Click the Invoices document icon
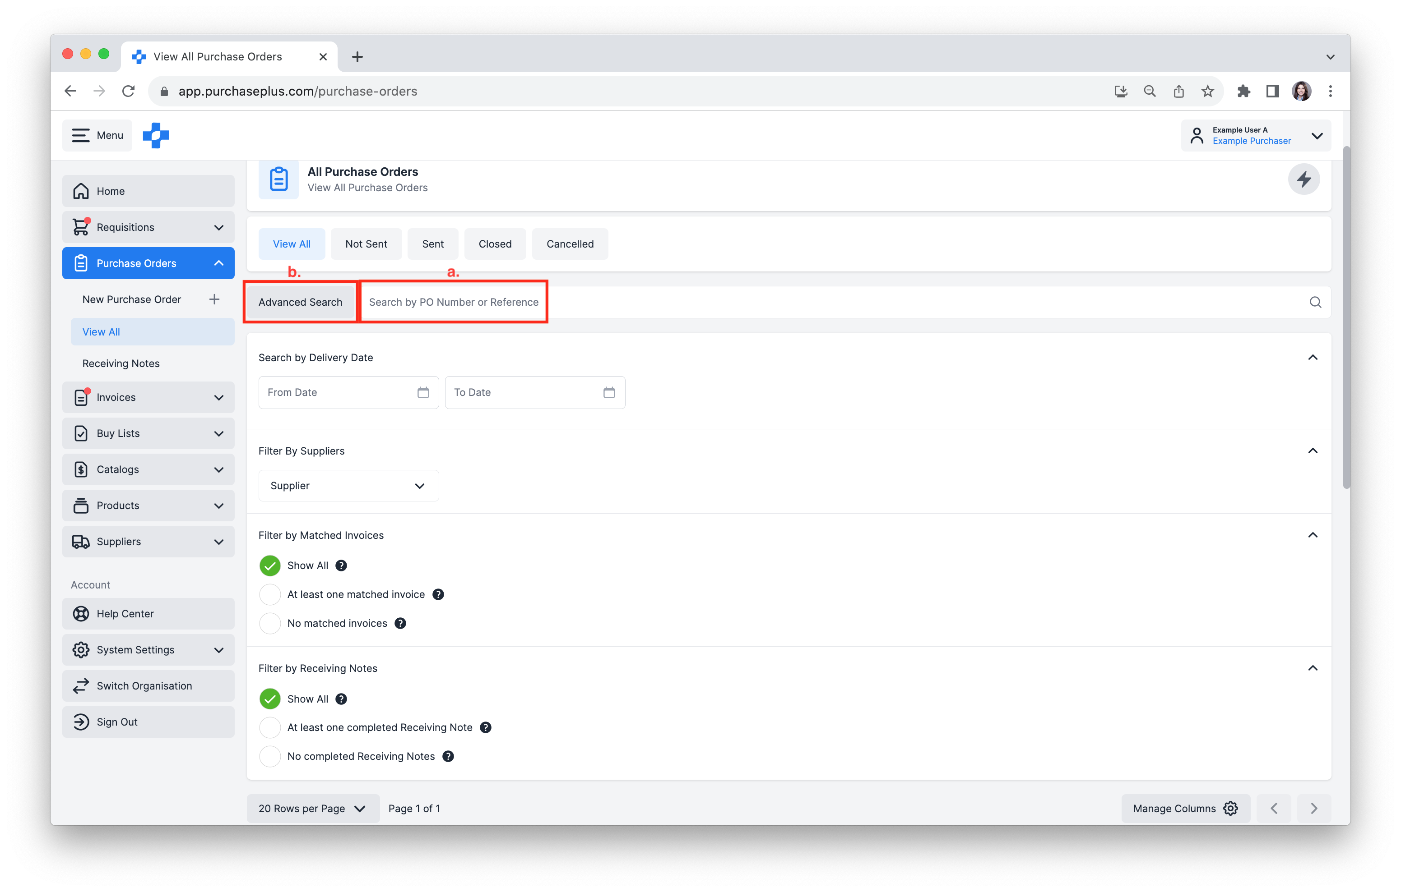Viewport: 1401px width, 892px height. [82, 397]
